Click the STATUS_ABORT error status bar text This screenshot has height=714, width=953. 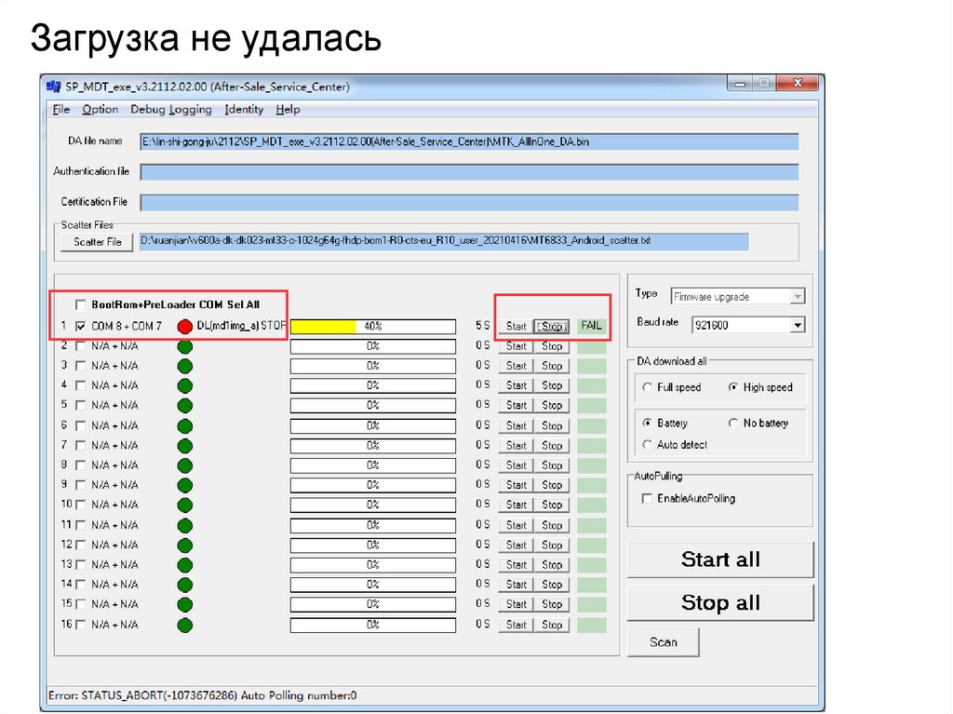[202, 695]
